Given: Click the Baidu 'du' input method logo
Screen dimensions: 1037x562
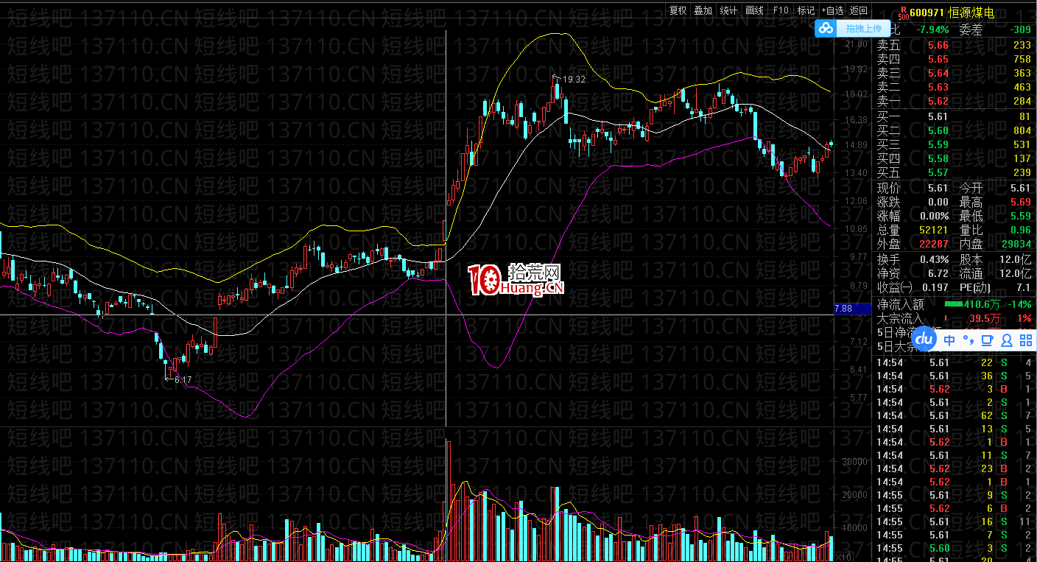Looking at the screenshot, I should pos(924,340).
